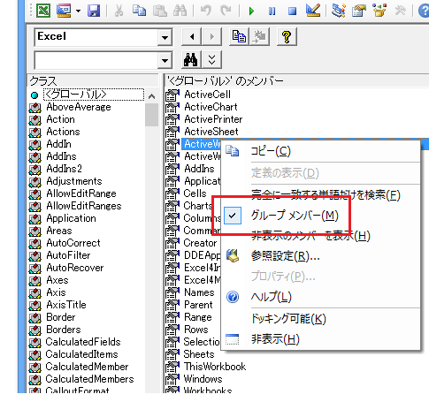Viewport: 429px width, 402px height.
Task: Click the クラス column header
Action: pos(93,81)
